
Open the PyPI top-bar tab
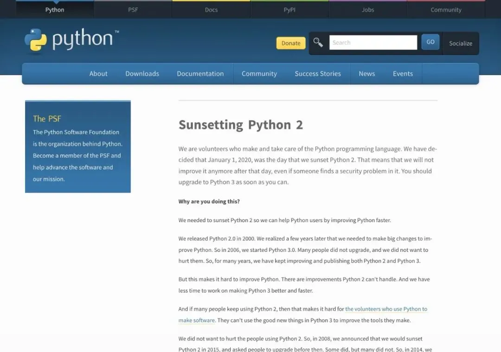point(289,10)
